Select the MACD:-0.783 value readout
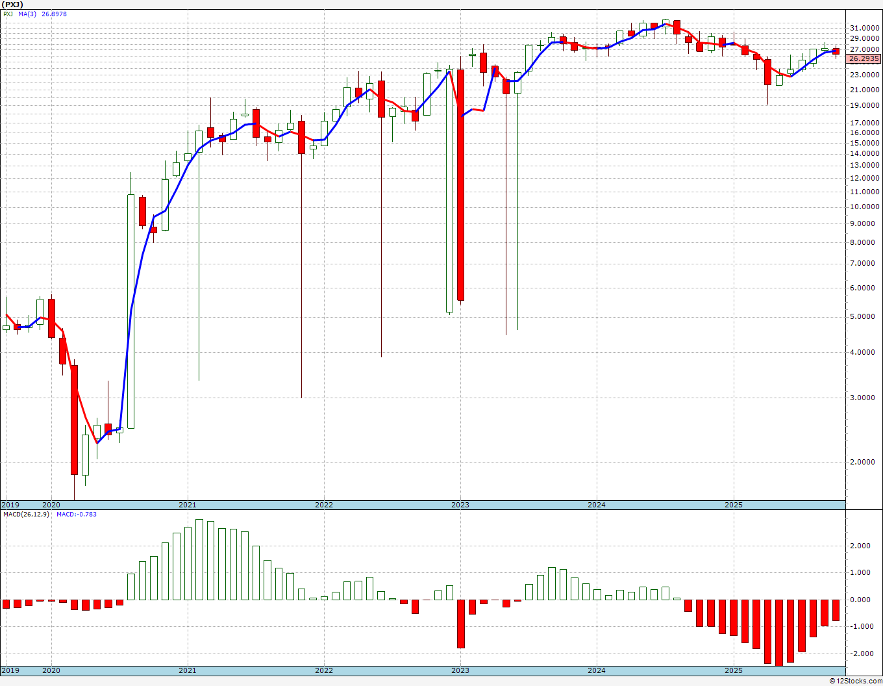The height and width of the screenshot is (686, 883). [x=77, y=514]
